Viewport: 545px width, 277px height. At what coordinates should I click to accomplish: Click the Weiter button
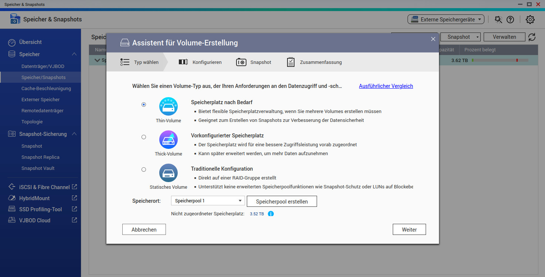point(409,229)
